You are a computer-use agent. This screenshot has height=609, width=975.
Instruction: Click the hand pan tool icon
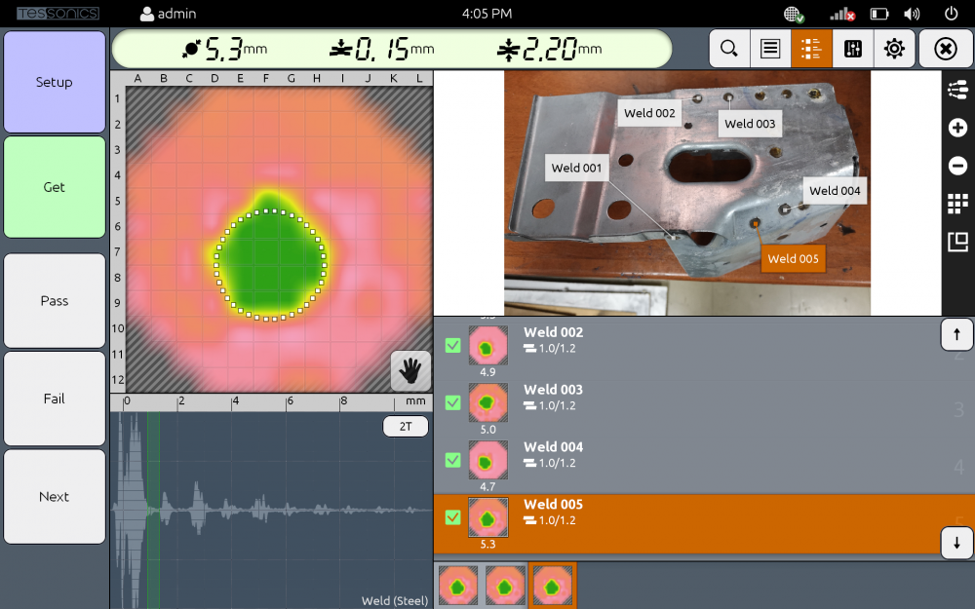click(410, 370)
